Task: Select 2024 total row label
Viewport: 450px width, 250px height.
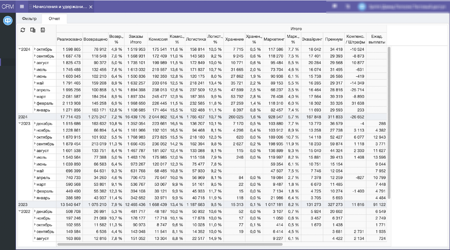Action: click(x=37, y=117)
